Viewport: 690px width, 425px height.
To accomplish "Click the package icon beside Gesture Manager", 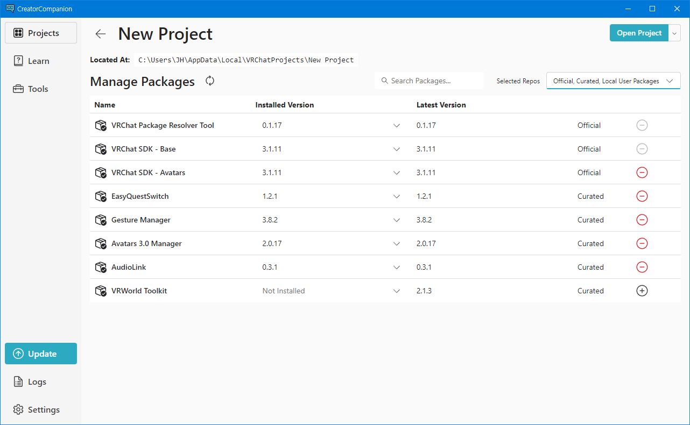I will coord(101,220).
